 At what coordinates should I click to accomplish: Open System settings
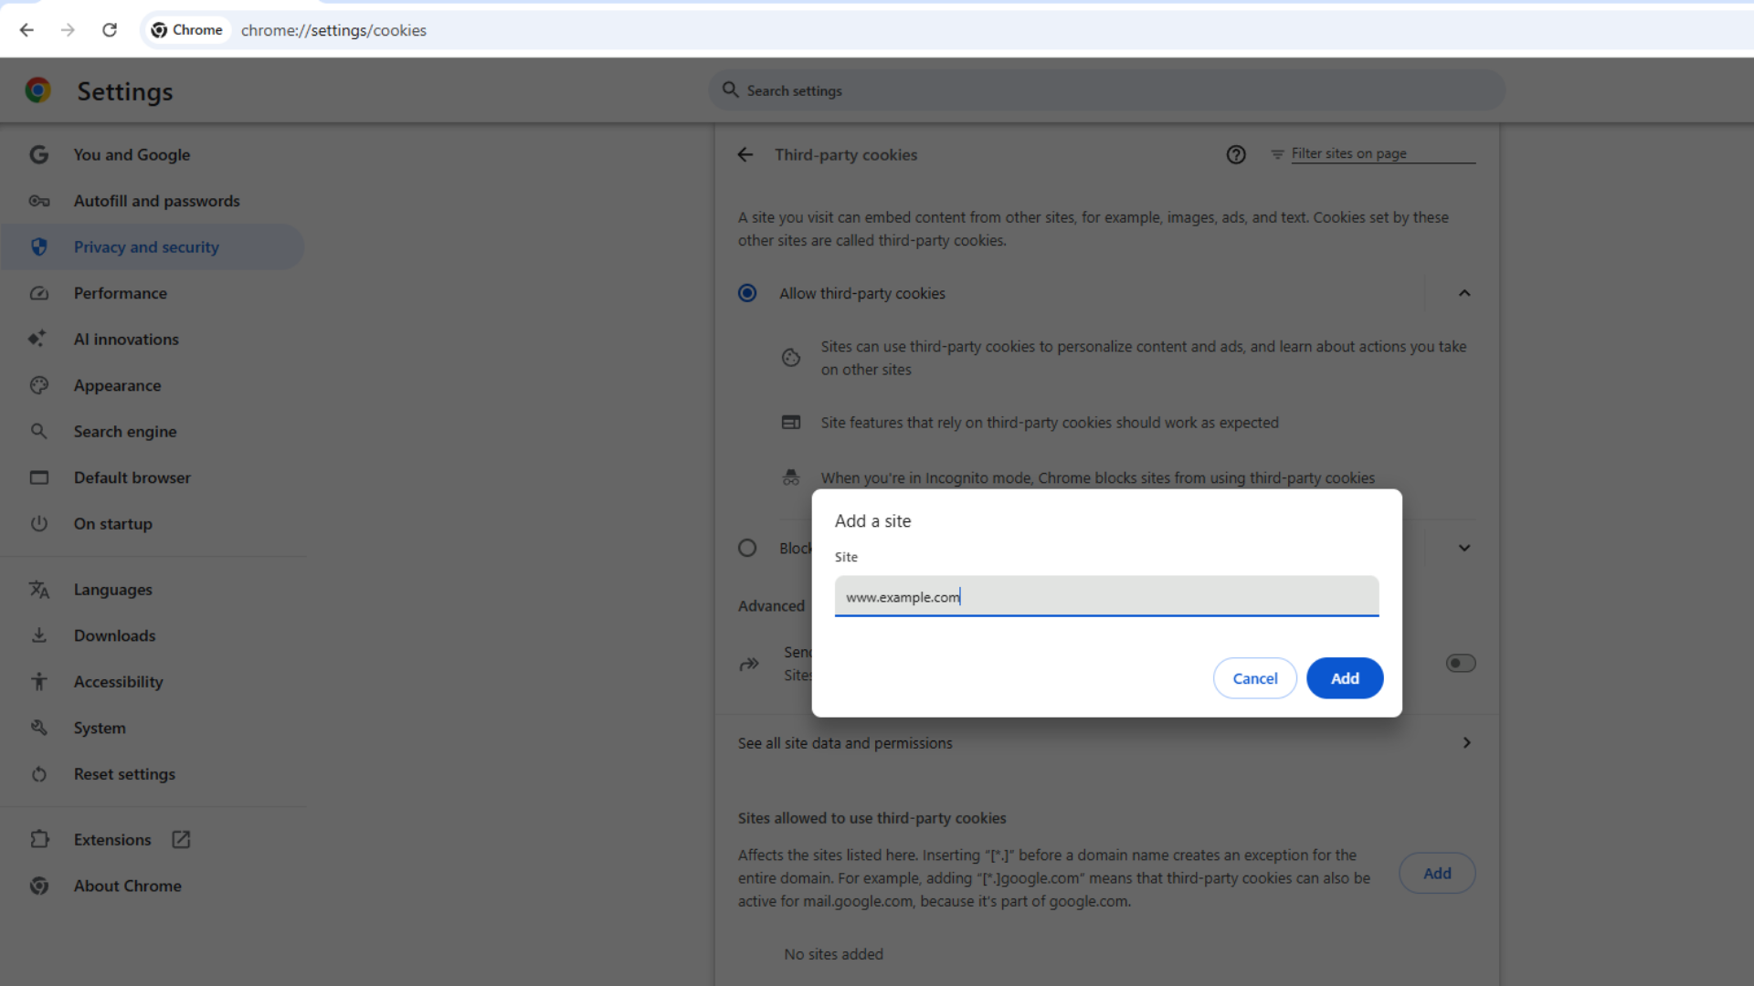pos(100,728)
